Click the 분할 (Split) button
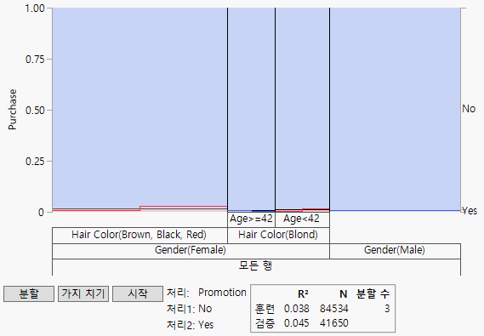This screenshot has width=484, height=336. pyautogui.click(x=29, y=293)
